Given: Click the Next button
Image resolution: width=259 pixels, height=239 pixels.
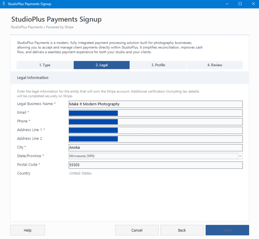Looking at the screenshot, I should click(x=227, y=230).
